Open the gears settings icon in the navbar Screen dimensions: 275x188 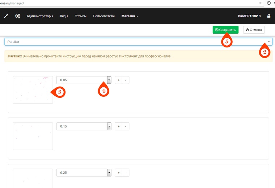tap(17, 16)
